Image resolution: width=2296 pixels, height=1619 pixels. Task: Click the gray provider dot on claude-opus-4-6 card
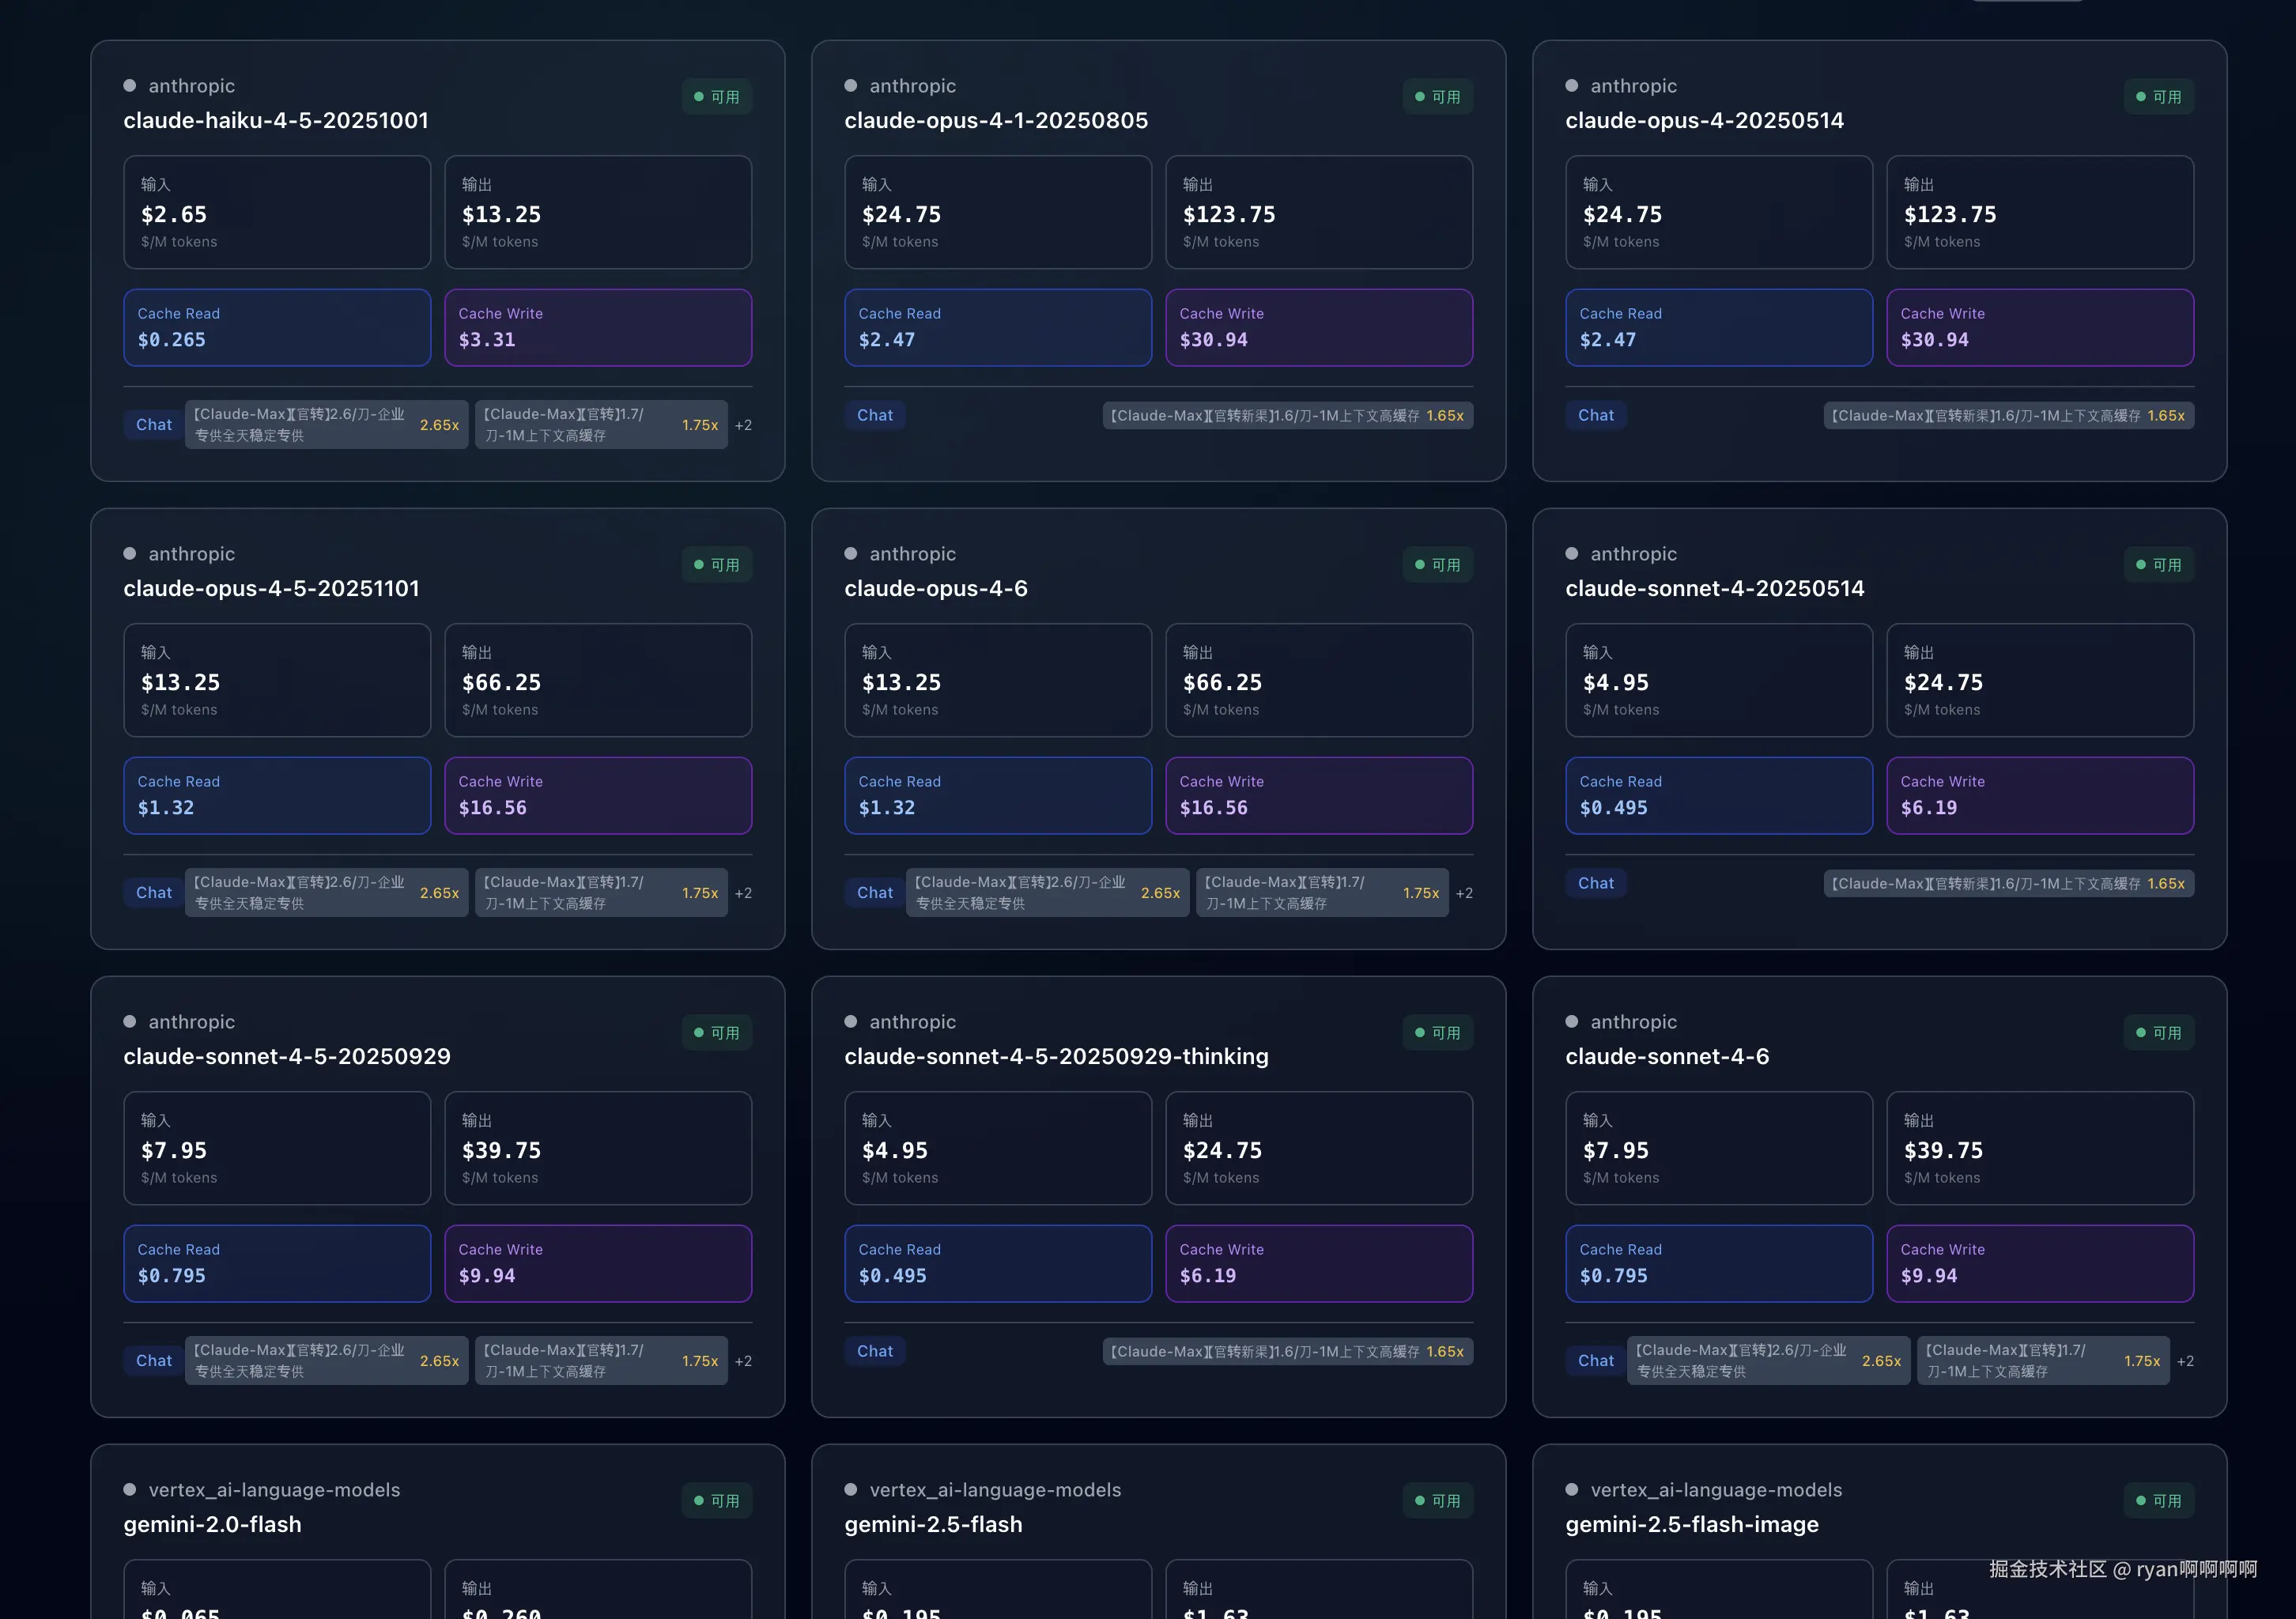851,554
